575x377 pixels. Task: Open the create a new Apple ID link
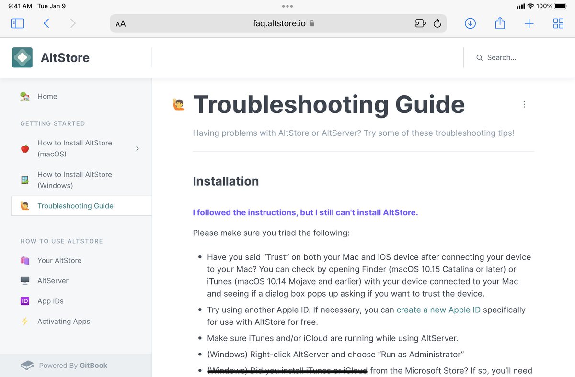coord(438,310)
